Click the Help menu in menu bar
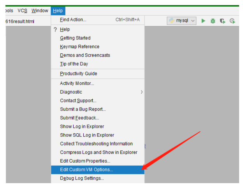243x189 pixels. [58, 11]
